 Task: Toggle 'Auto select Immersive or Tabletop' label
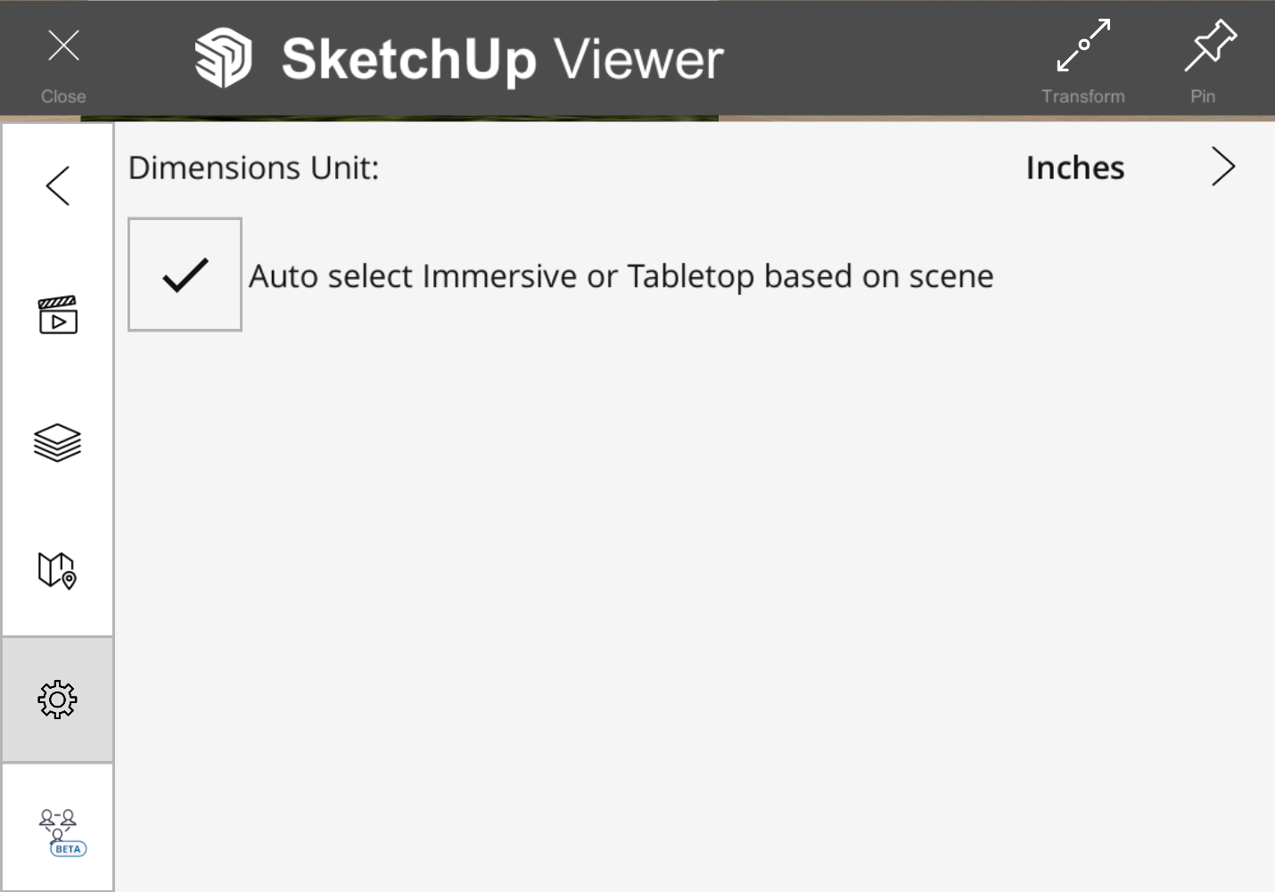(621, 276)
